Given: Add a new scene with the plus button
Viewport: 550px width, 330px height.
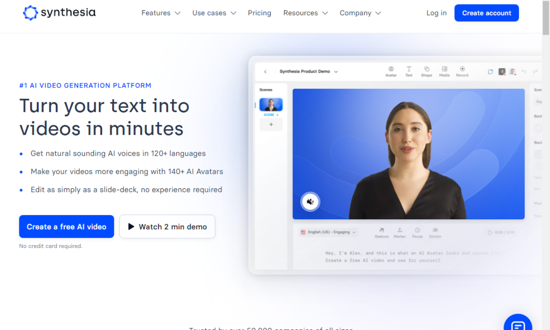Looking at the screenshot, I should pos(271,124).
